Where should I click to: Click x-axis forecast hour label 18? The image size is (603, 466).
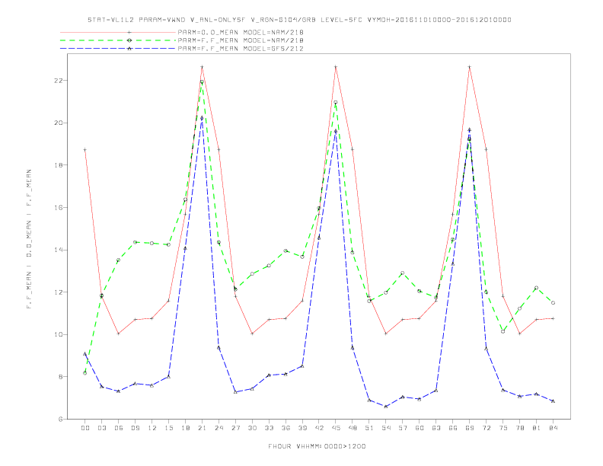[x=185, y=428]
